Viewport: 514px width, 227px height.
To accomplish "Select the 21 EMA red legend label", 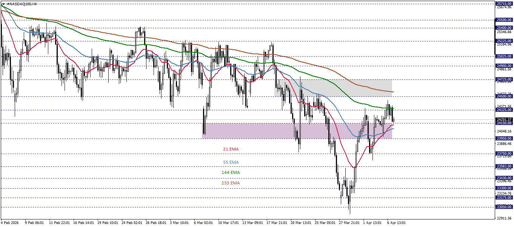I will pos(230,149).
